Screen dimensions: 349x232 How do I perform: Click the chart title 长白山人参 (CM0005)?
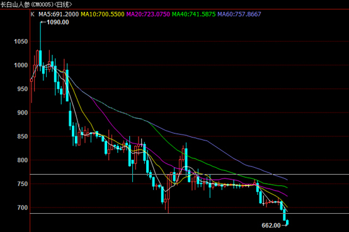[27, 4]
